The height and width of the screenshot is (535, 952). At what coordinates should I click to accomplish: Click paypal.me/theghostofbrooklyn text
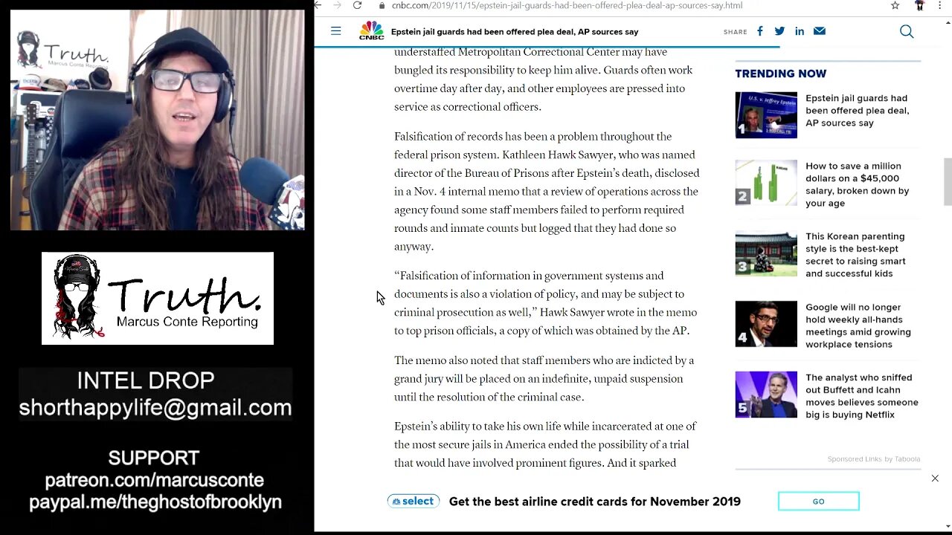coord(155,502)
